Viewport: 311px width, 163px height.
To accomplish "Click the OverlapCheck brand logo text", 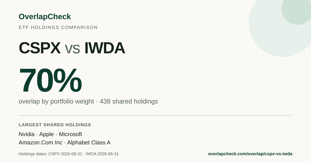I will (x=45, y=17).
